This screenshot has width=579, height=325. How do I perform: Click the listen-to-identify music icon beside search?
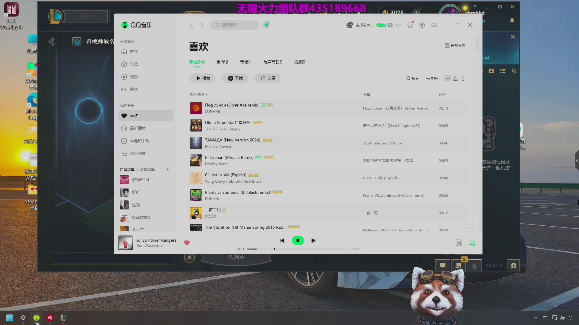pos(266,25)
